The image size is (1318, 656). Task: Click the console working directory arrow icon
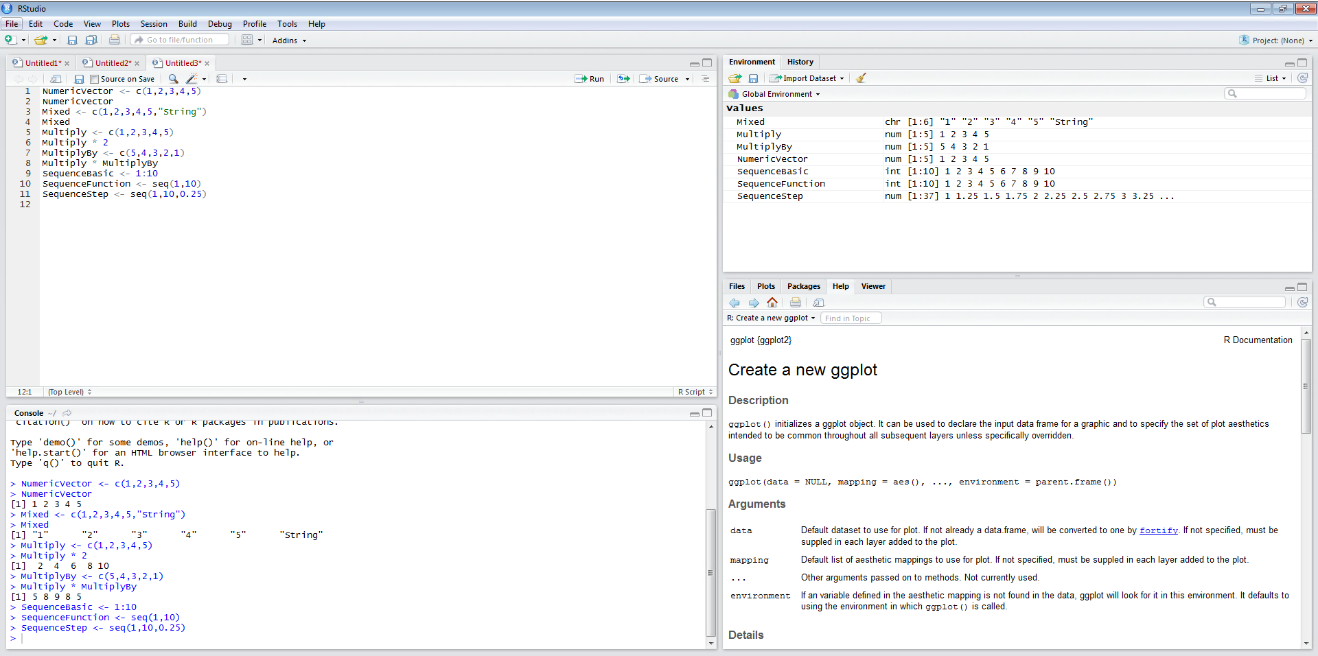point(67,413)
